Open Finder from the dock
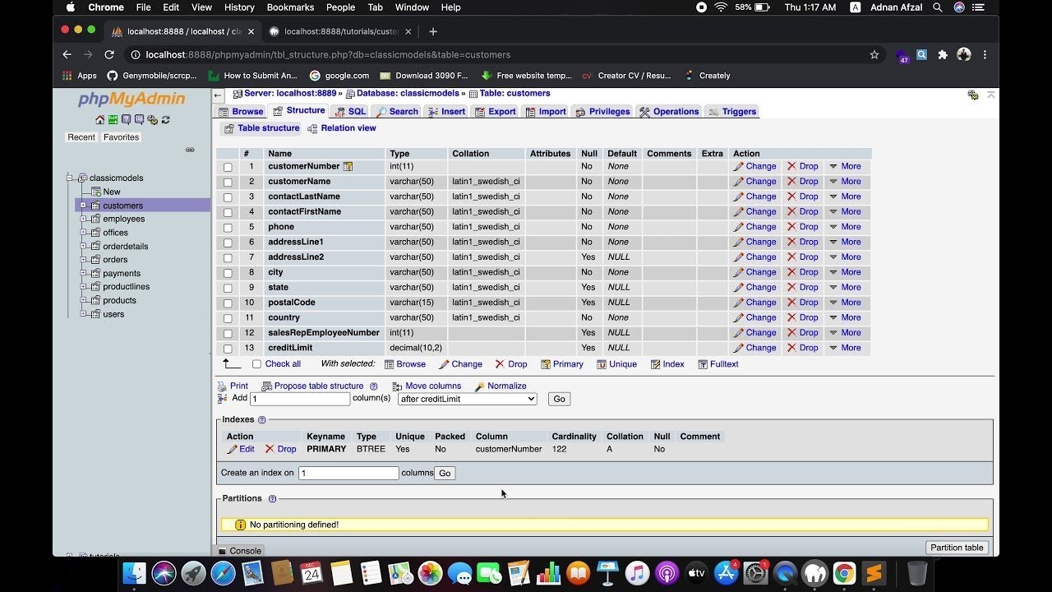Viewport: 1052px width, 592px height. click(134, 572)
